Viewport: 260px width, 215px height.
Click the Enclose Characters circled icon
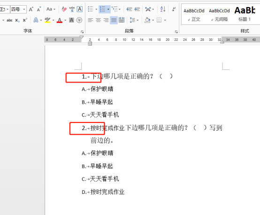click(x=79, y=20)
